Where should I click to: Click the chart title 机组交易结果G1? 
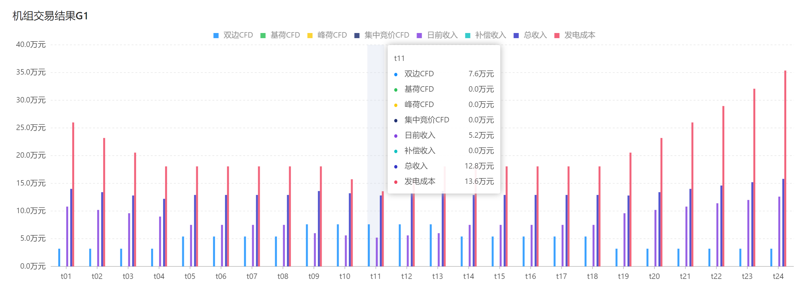point(50,16)
